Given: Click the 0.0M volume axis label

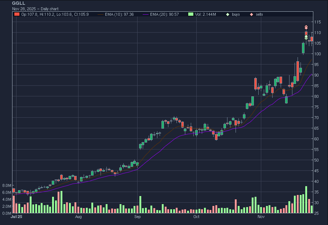Looking at the screenshot, I should (x=7, y=213).
